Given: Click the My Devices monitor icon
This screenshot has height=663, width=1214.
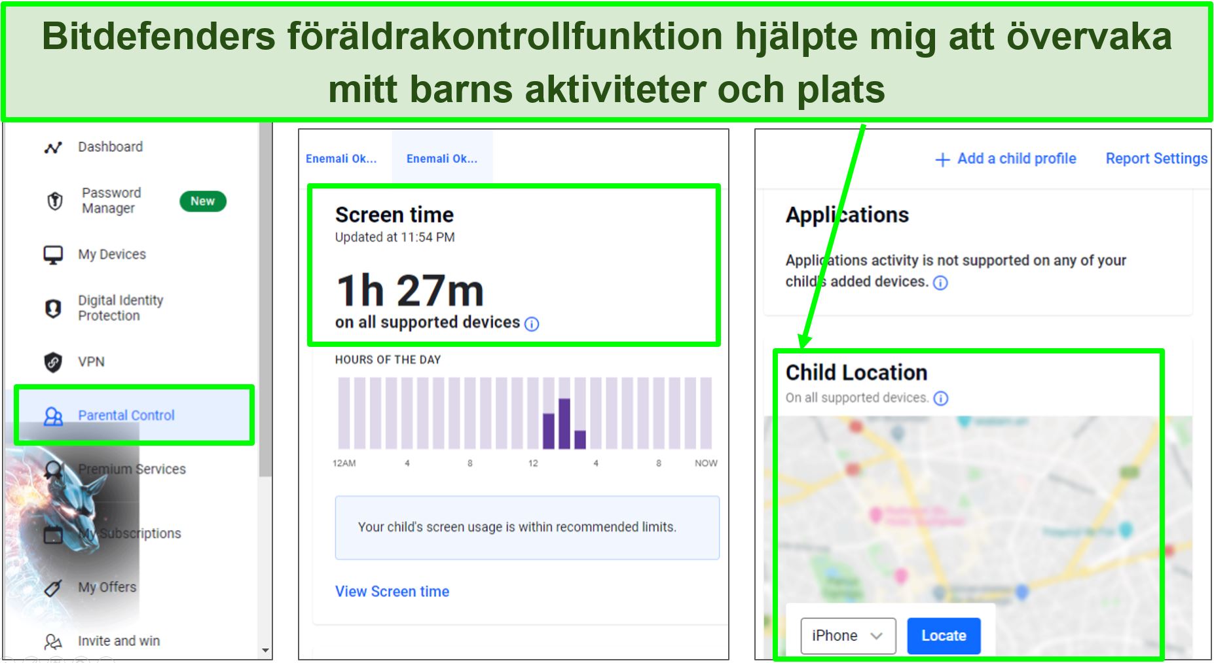Looking at the screenshot, I should 53,255.
